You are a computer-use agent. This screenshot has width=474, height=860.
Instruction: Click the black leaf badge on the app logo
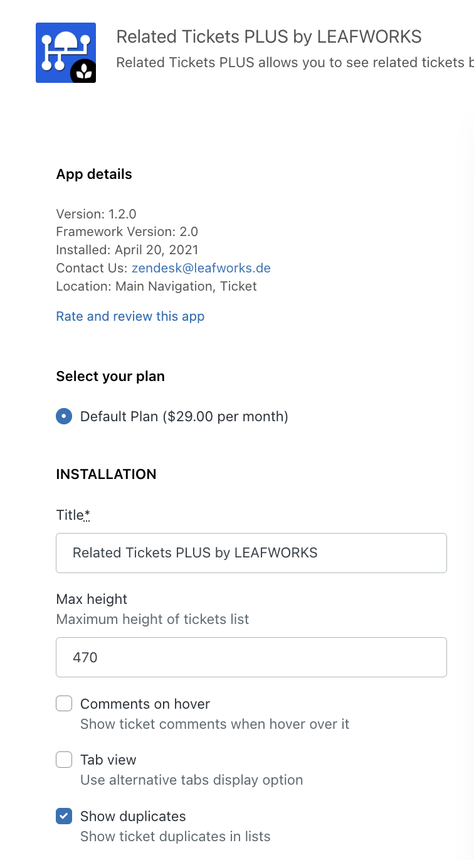pyautogui.click(x=83, y=72)
